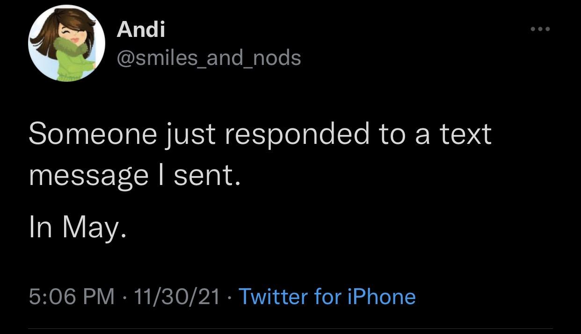581x334 pixels.
Task: Click the word "text" ending the first line
Action: click(x=465, y=134)
